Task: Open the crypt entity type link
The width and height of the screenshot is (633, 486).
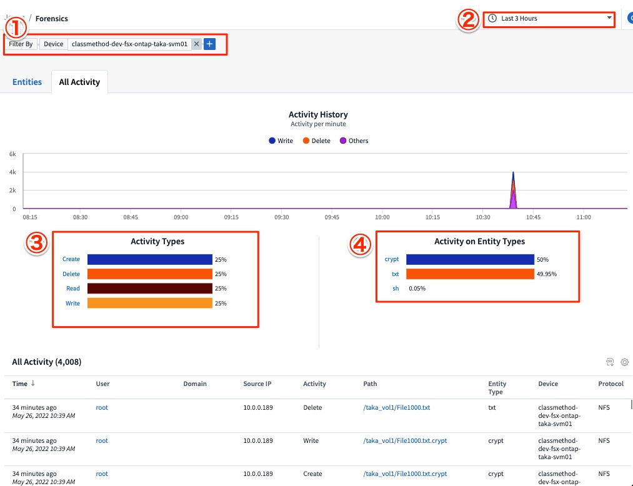Action: 392,259
